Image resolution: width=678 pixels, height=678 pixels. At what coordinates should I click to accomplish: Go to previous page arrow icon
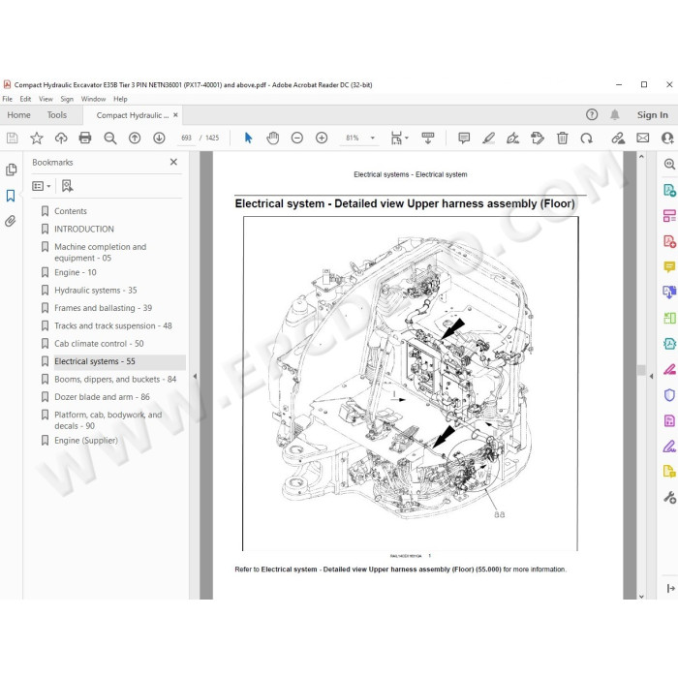pyautogui.click(x=135, y=138)
